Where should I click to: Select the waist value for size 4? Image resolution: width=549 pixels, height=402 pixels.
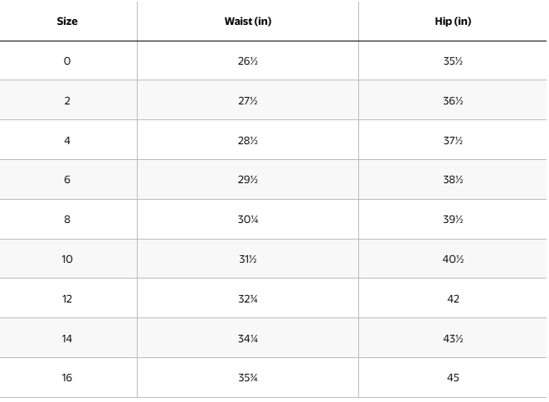(x=247, y=141)
